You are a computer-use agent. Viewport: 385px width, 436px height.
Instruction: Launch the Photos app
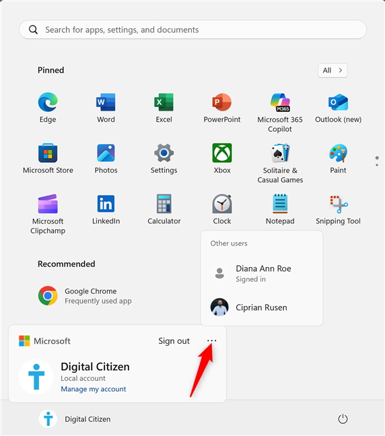pyautogui.click(x=106, y=159)
